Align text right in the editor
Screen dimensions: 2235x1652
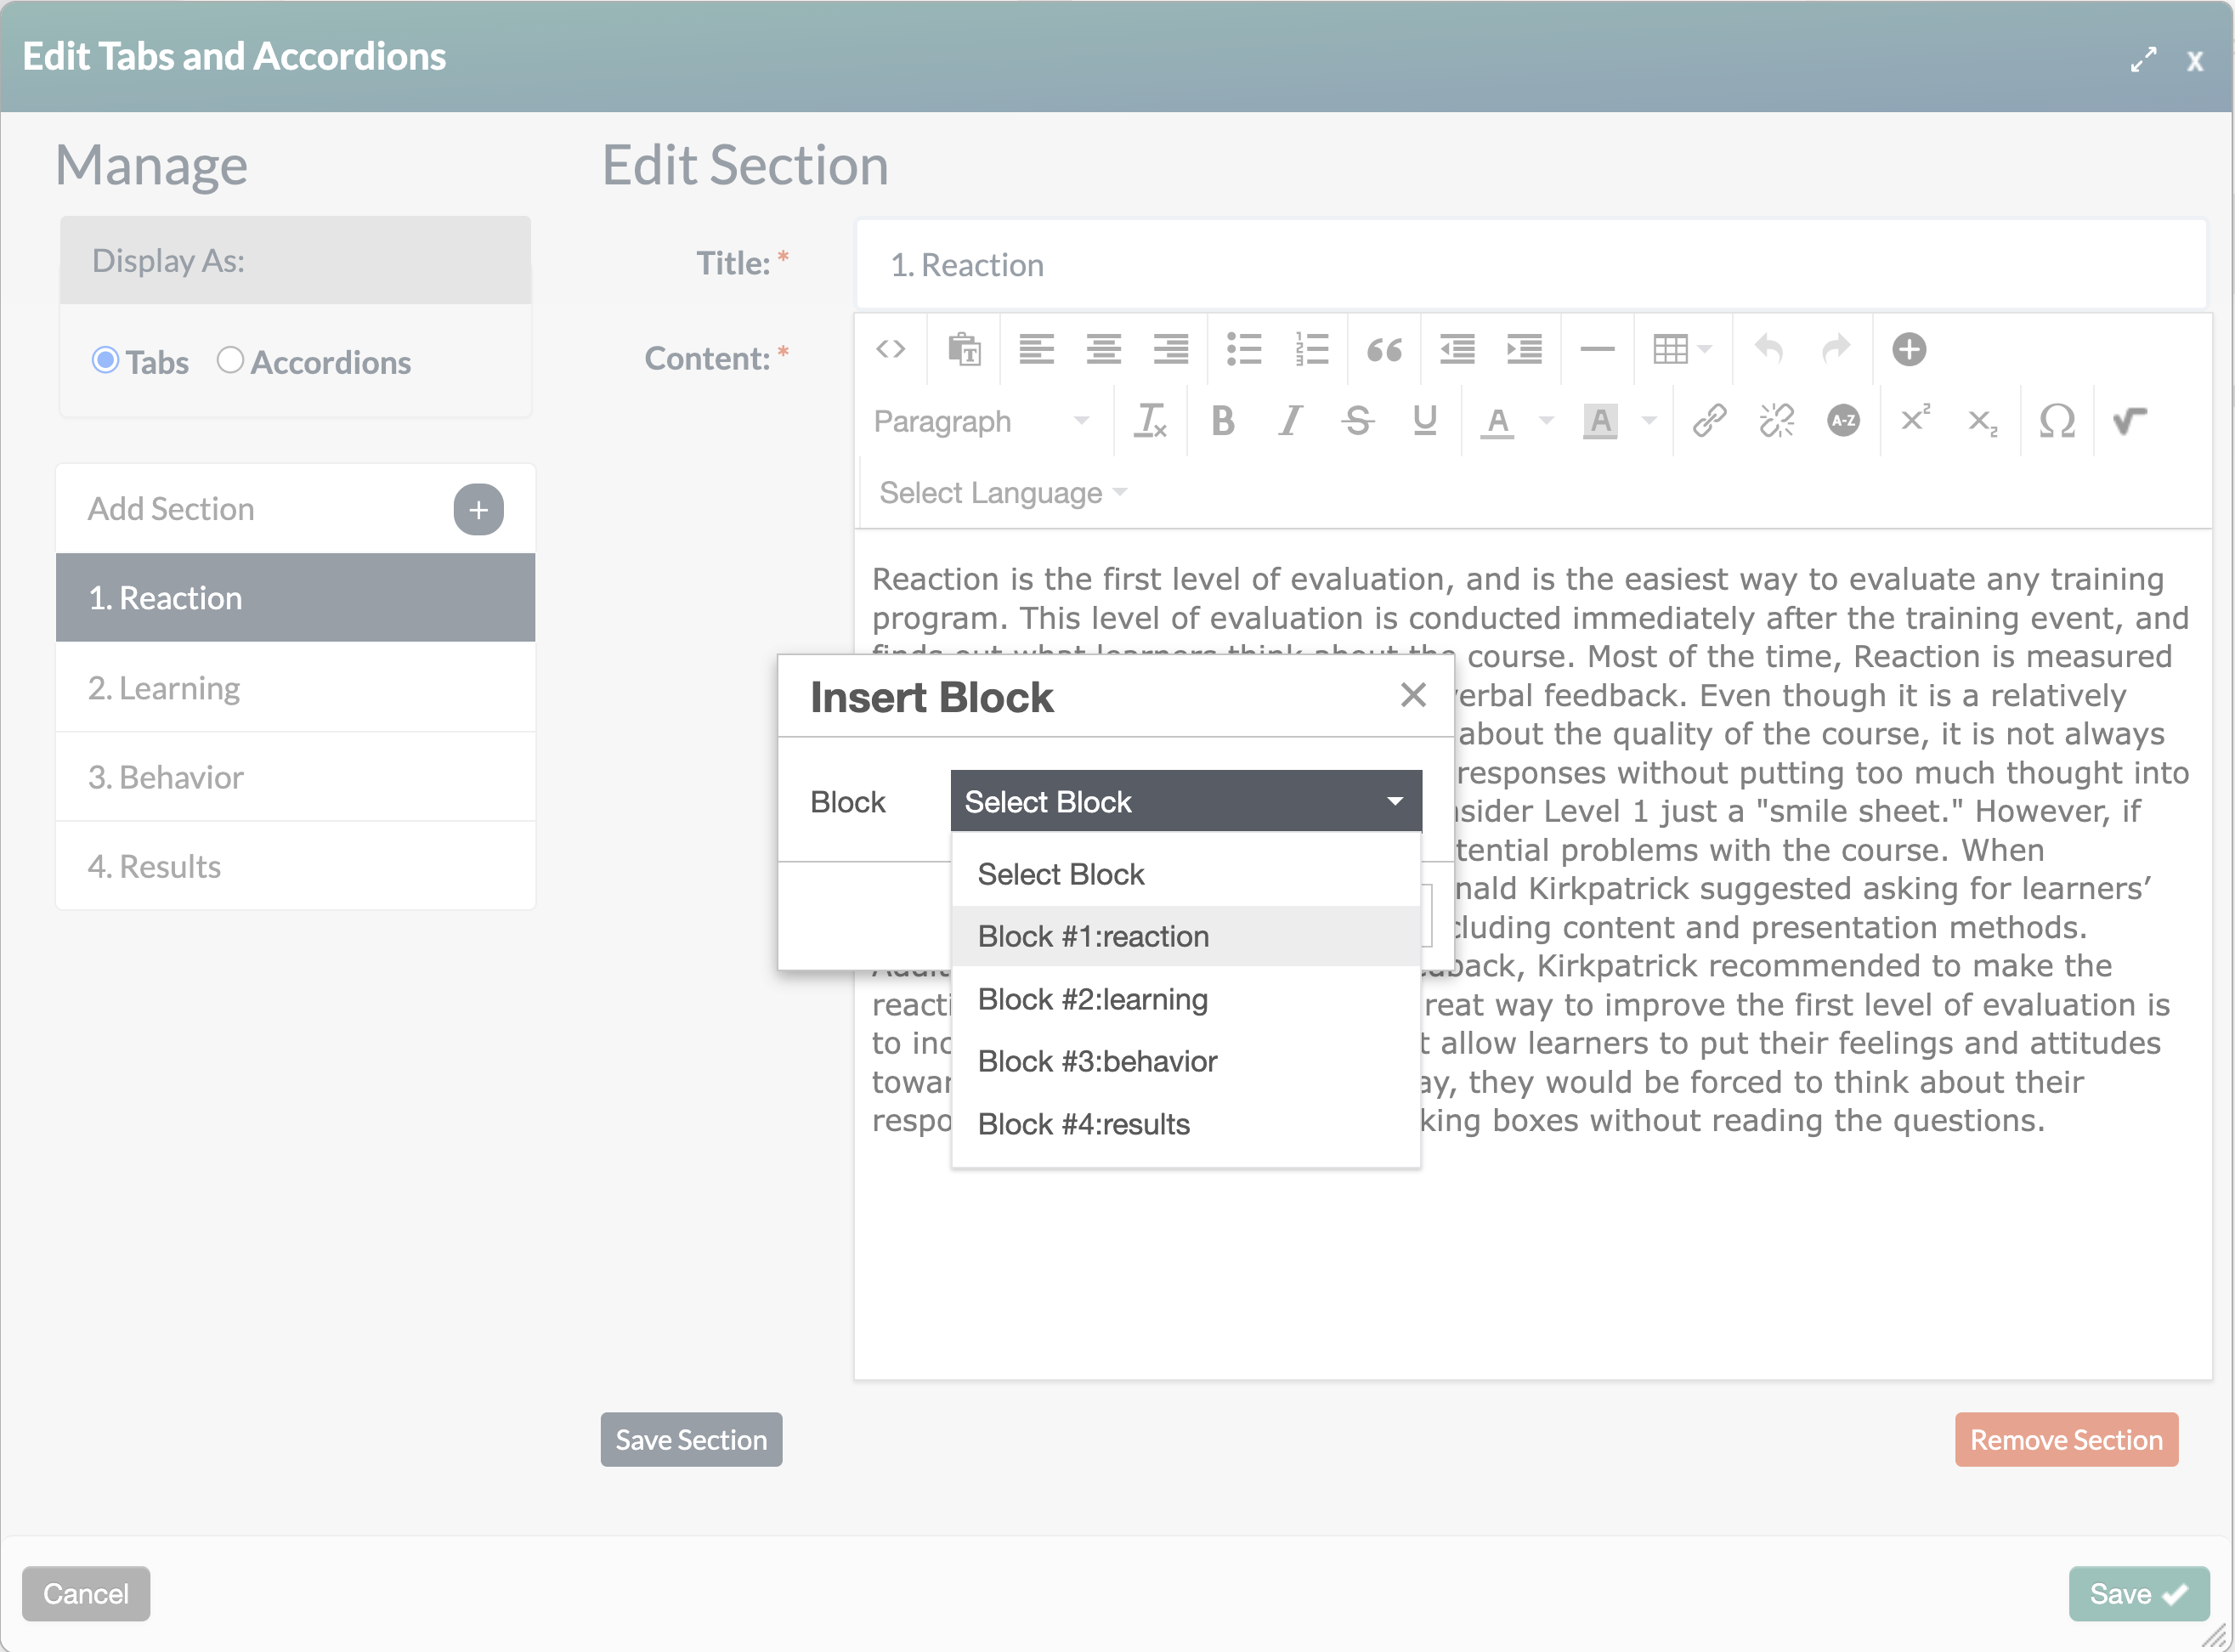point(1170,349)
